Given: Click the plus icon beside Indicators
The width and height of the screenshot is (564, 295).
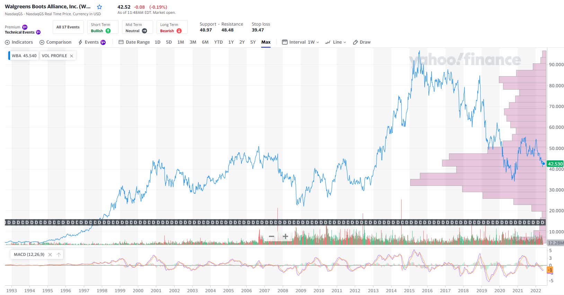Looking at the screenshot, I should tap(7, 42).
